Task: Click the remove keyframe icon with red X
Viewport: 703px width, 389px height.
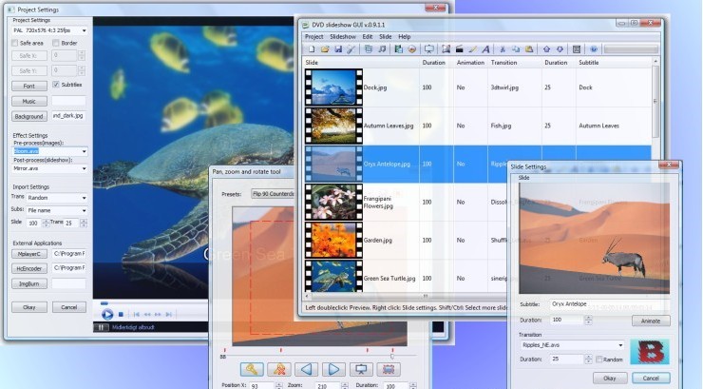Action: 279,369
